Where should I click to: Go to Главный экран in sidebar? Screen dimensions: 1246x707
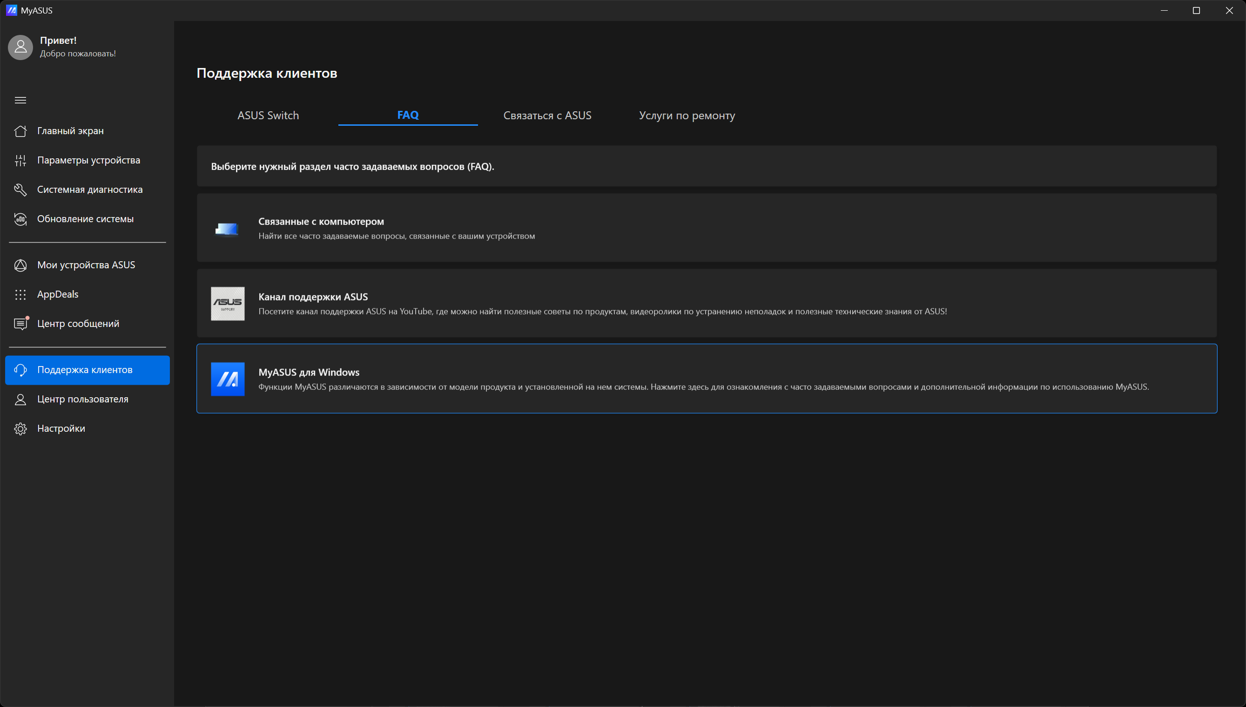click(88, 131)
